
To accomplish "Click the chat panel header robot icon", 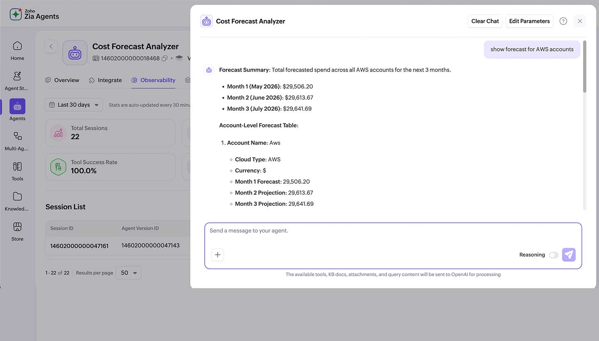I will click(x=206, y=21).
